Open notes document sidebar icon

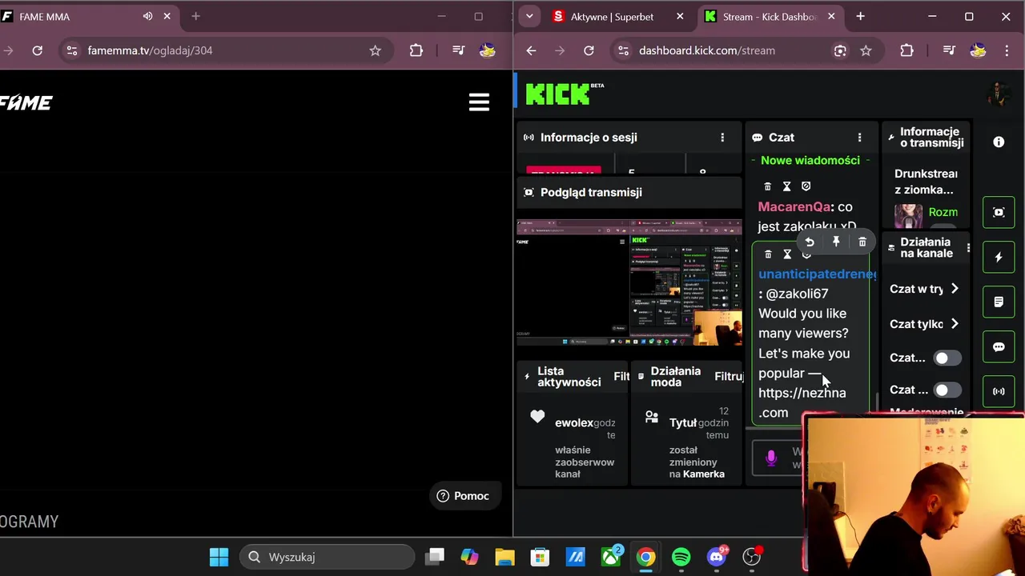[x=999, y=302]
